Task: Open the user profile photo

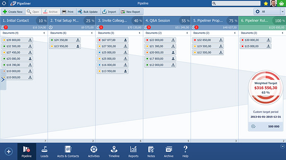Action: 273,3
